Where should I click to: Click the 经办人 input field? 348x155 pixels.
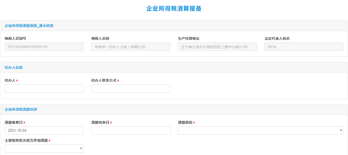click(x=44, y=89)
